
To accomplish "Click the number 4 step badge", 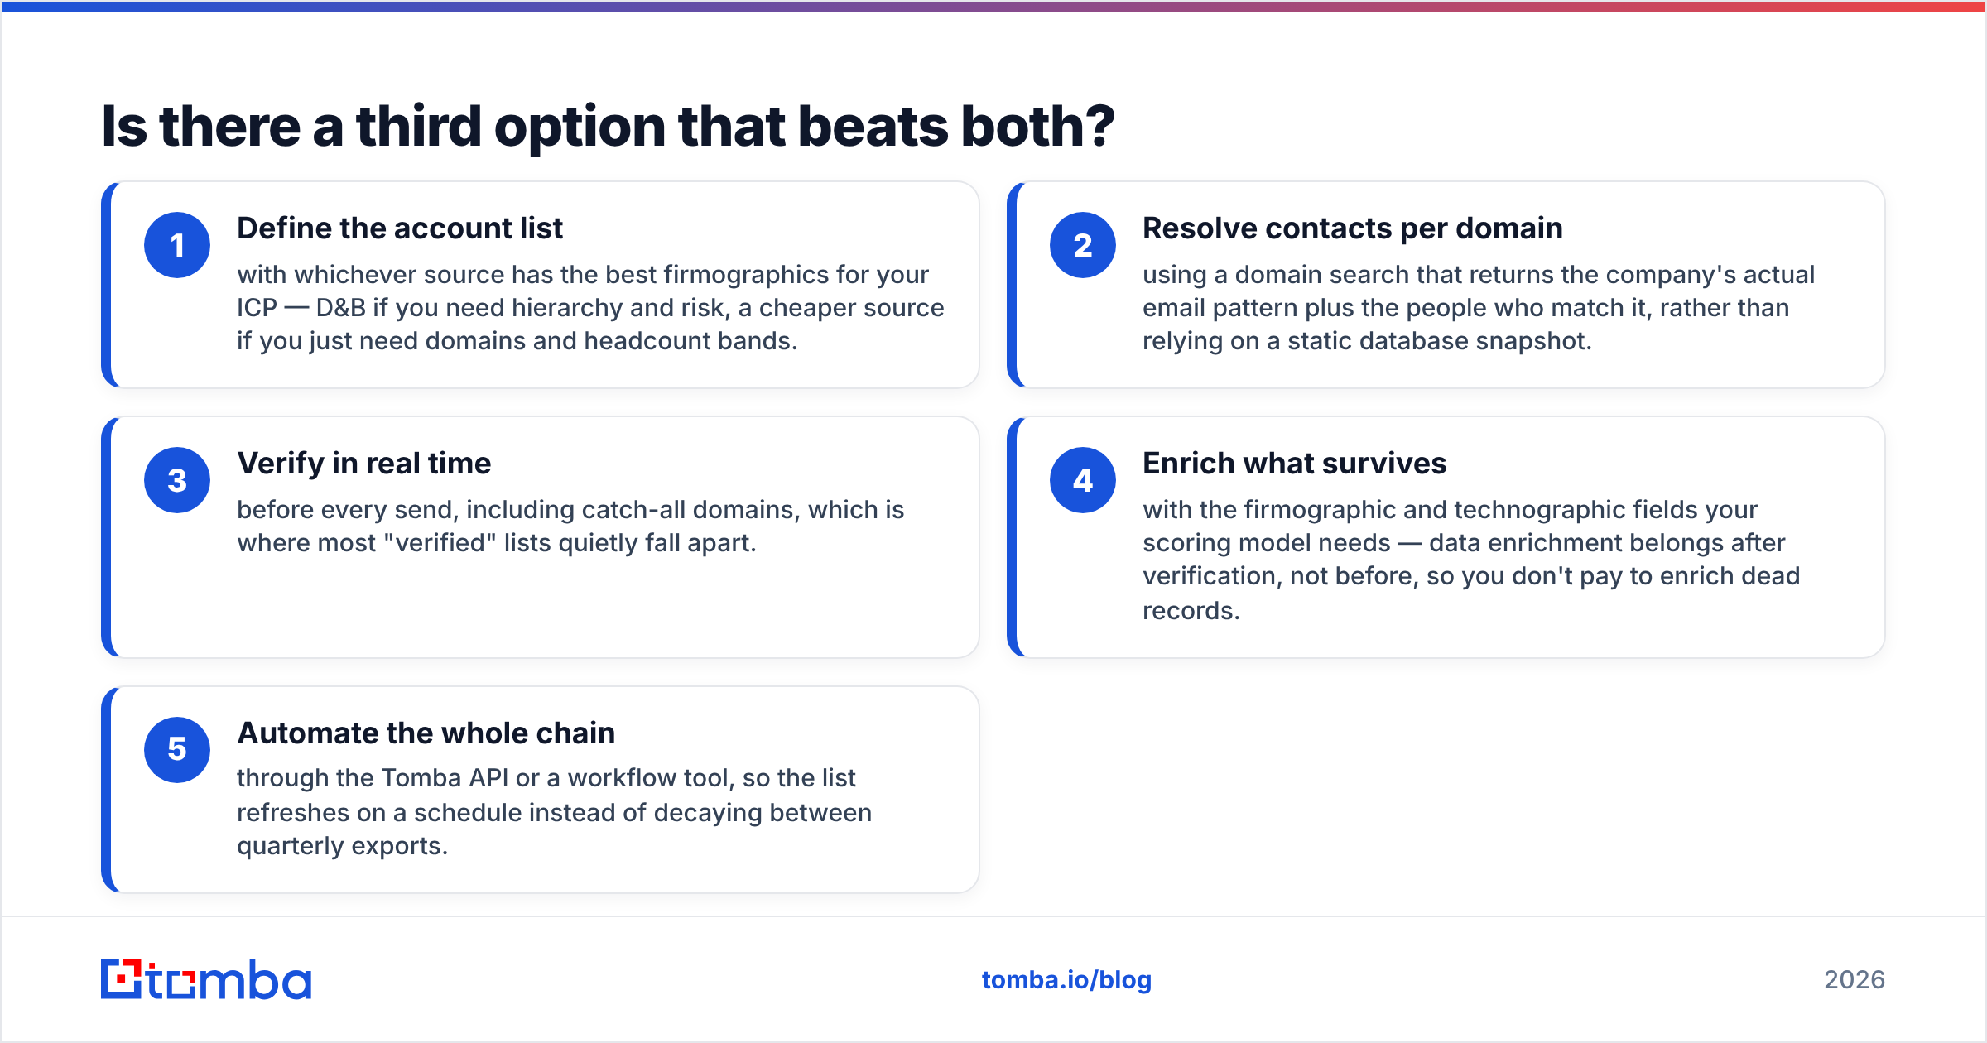I will pyautogui.click(x=1083, y=480).
